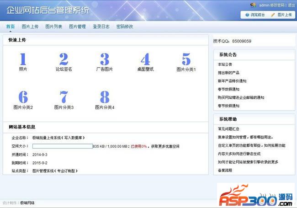The image size is (297, 208).
Task: Open announcement 本站公告
Action: click(x=225, y=64)
